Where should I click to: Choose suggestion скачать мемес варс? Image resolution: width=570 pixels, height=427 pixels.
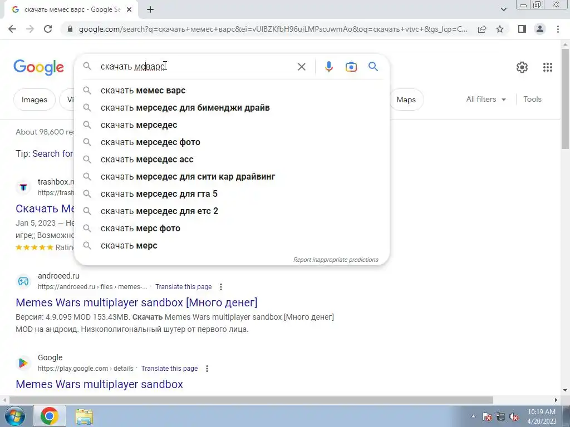click(x=232, y=91)
